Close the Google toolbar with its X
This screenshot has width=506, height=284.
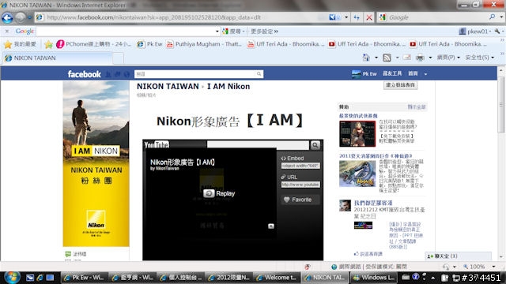pos(7,32)
